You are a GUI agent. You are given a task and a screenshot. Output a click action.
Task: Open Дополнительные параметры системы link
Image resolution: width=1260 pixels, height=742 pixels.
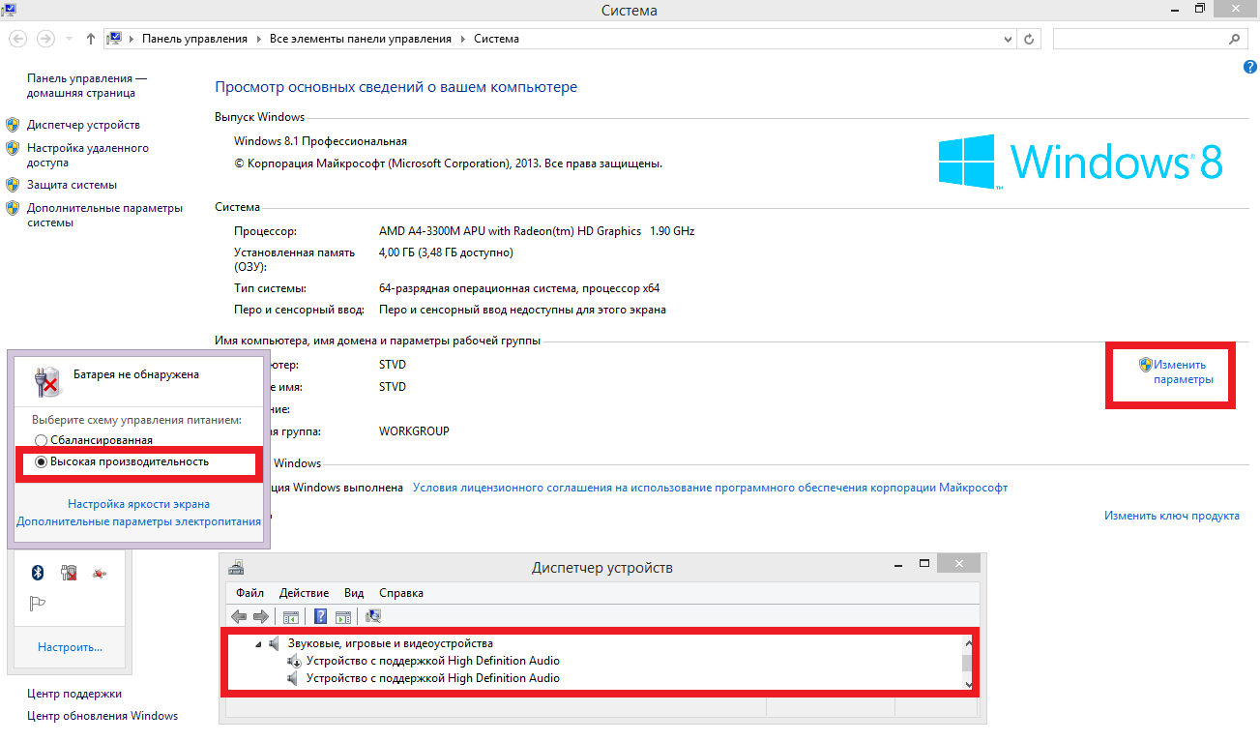click(x=104, y=215)
